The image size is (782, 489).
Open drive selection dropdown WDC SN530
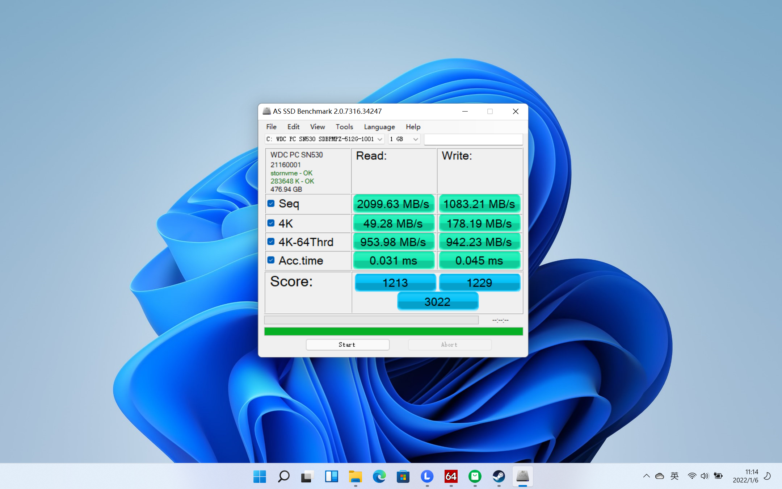coord(324,139)
